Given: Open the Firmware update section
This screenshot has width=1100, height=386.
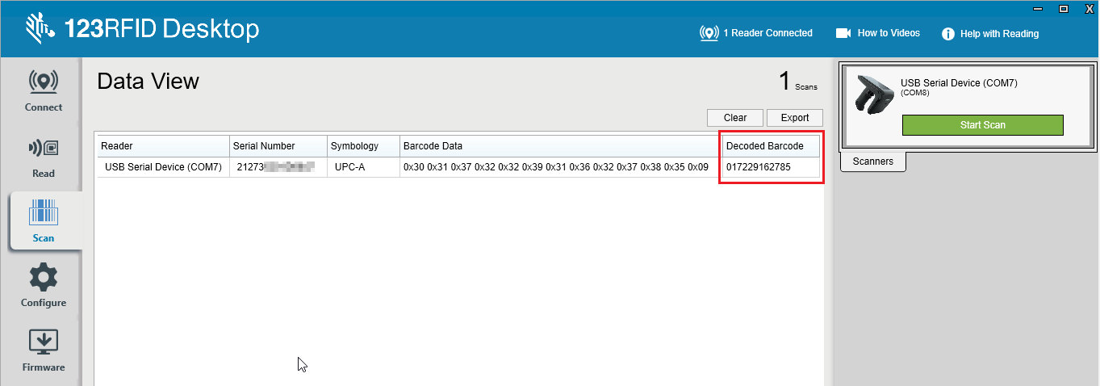Looking at the screenshot, I should [x=44, y=350].
